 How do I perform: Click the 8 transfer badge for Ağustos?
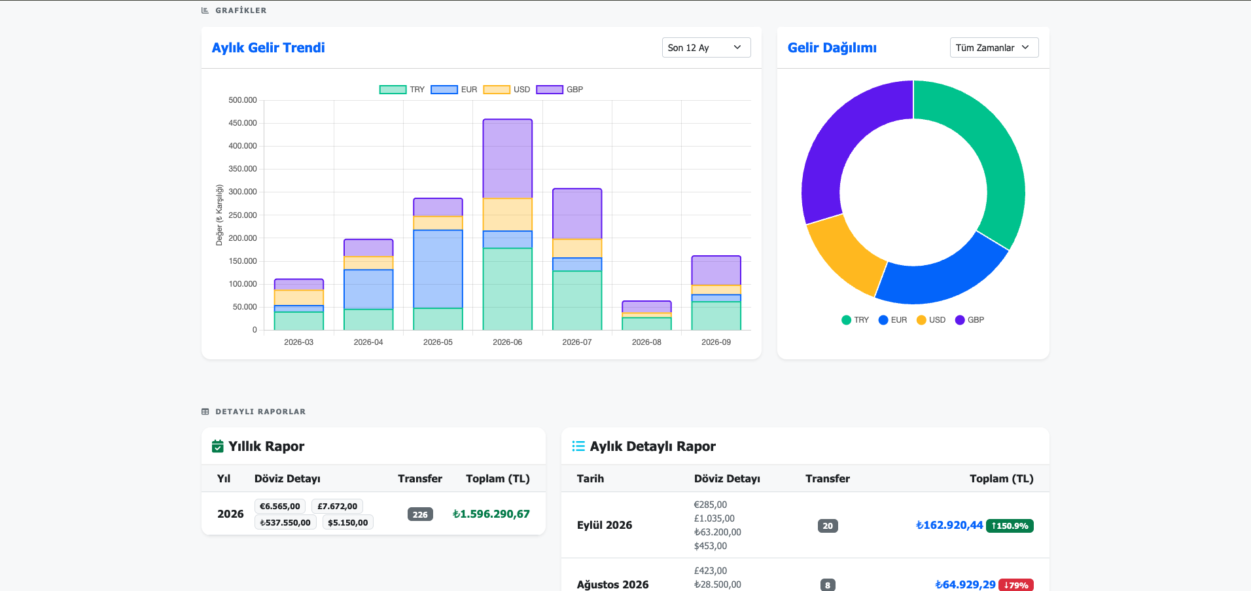click(x=828, y=585)
